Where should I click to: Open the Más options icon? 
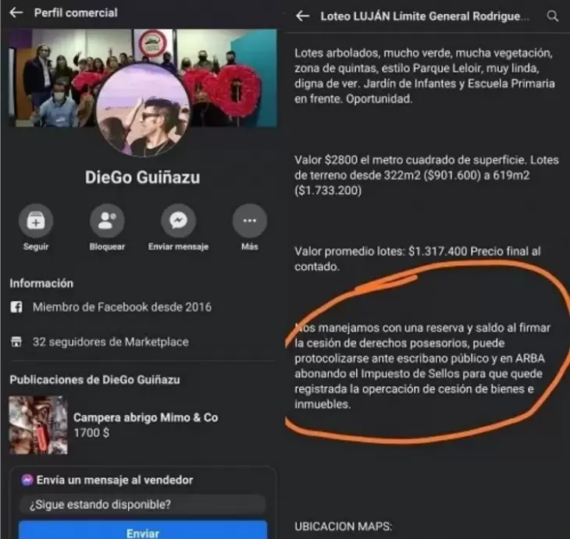pyautogui.click(x=250, y=221)
